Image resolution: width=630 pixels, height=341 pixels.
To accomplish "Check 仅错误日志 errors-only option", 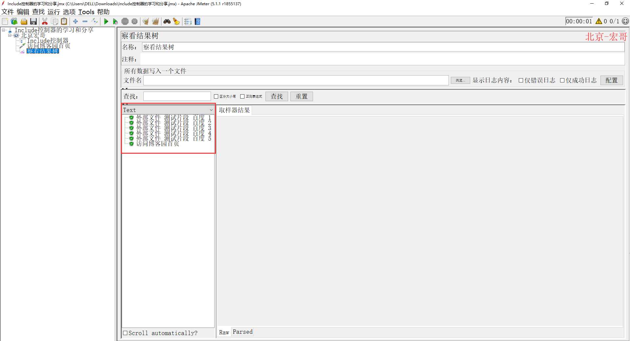I will 521,80.
